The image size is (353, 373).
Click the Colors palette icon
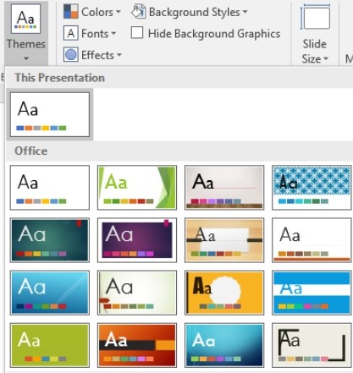tap(70, 12)
